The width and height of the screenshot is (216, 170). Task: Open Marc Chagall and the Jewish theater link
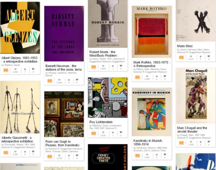[x=192, y=130]
